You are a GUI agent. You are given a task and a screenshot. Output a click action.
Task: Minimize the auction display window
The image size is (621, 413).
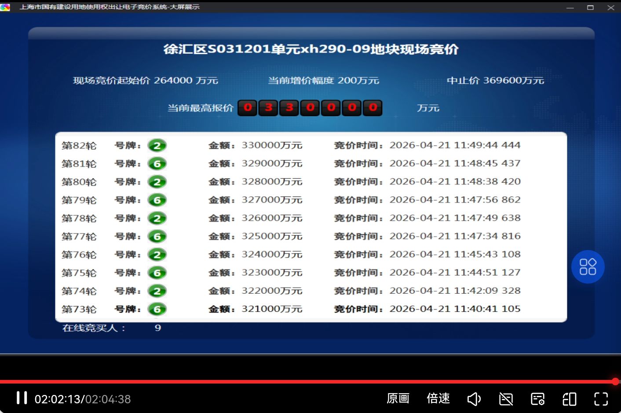(570, 7)
